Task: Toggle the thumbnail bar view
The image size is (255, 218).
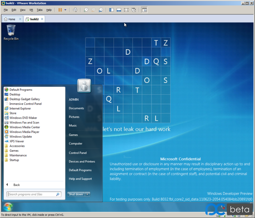Action: pos(119,10)
